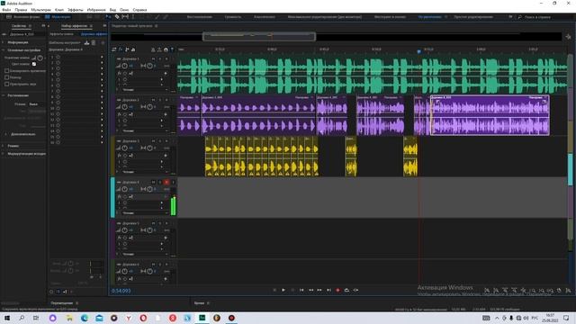Adjust track 1 volume knob

(x=125, y=66)
